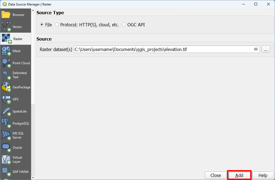This screenshot has height=180, width=275.
Task: Clear the raster dataset path field
Action: point(256,49)
